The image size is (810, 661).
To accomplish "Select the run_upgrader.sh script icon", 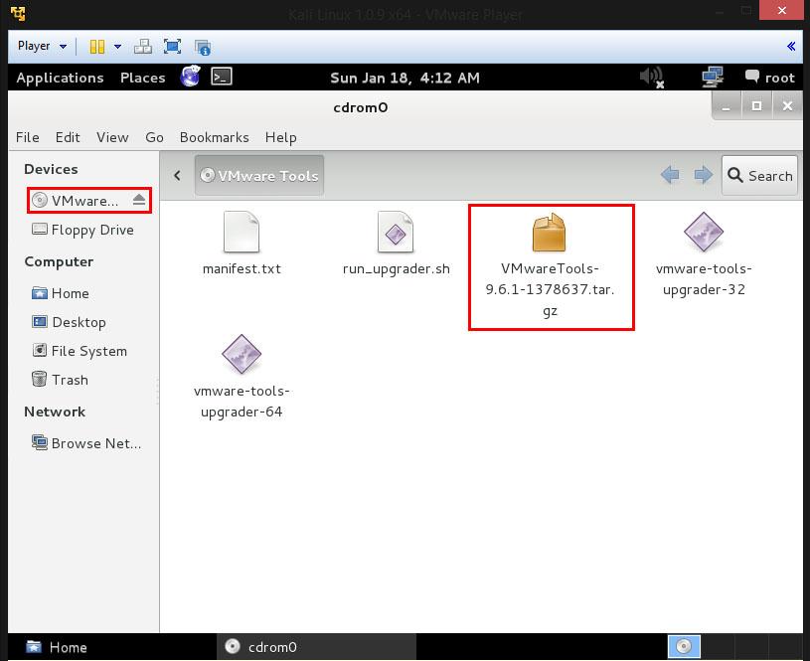I will point(396,232).
